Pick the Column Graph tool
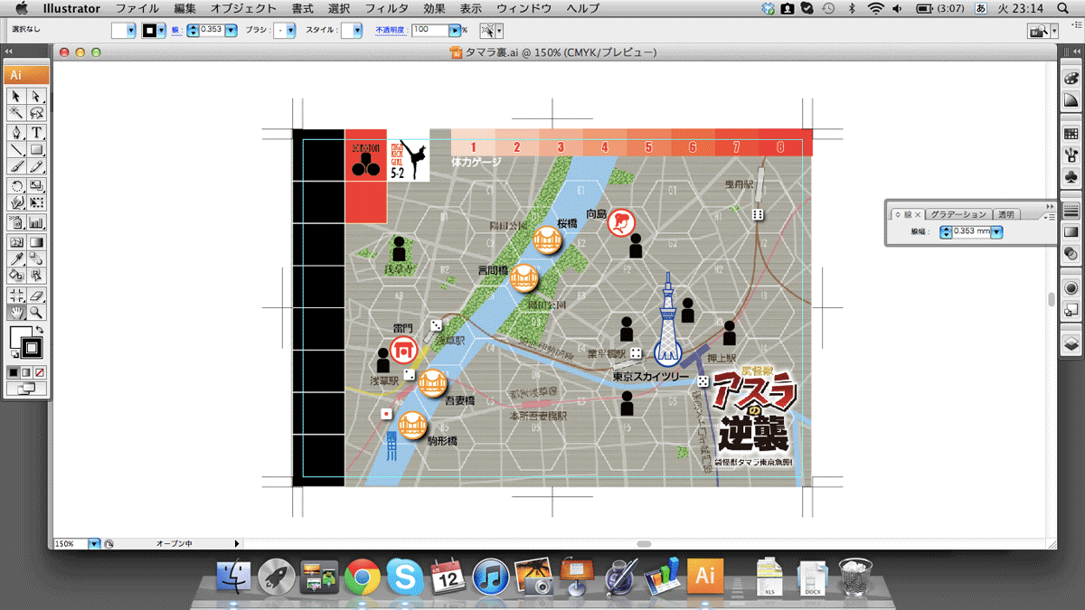The image size is (1085, 610). 36,221
